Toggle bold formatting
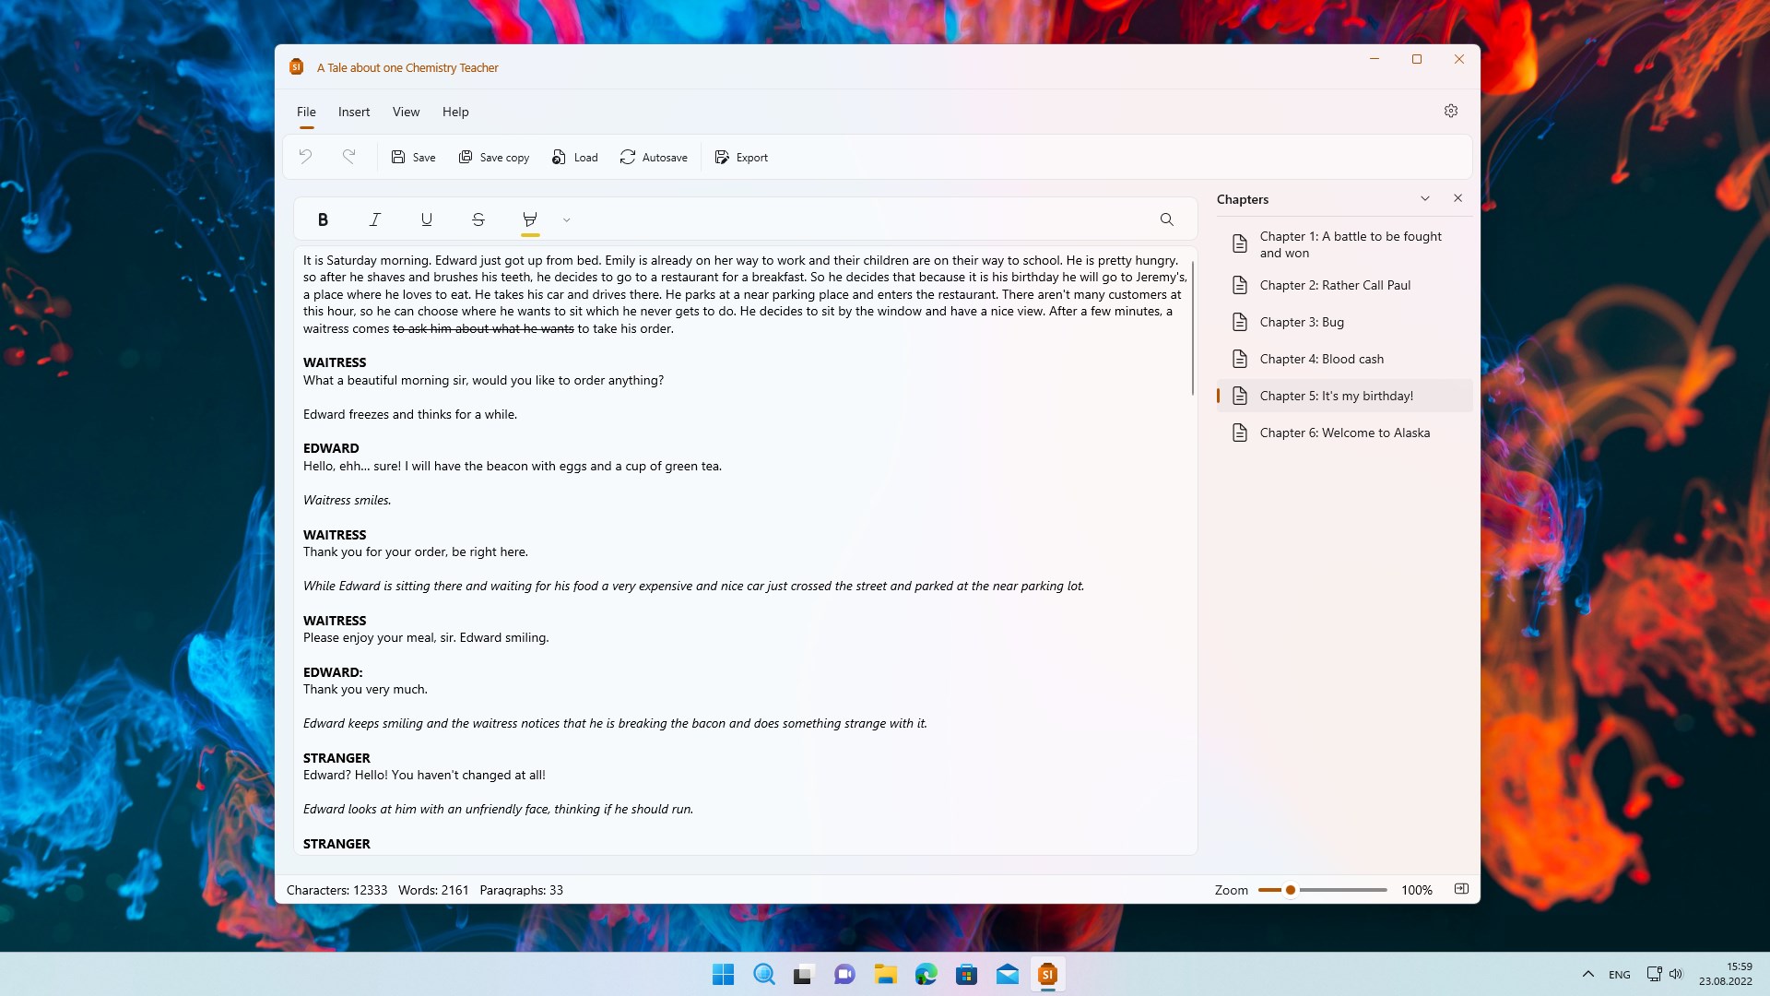The width and height of the screenshot is (1770, 996). [x=323, y=219]
